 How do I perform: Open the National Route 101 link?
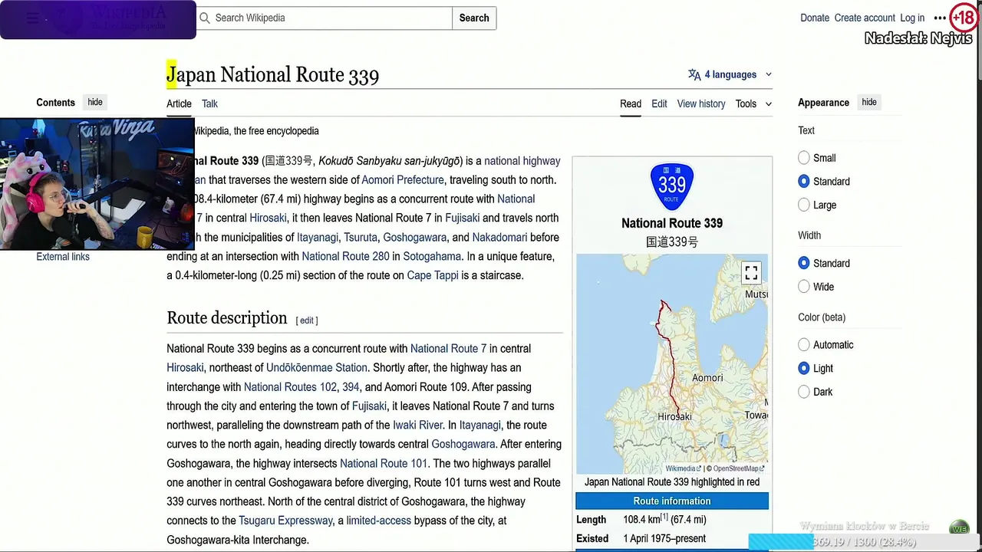[384, 464]
